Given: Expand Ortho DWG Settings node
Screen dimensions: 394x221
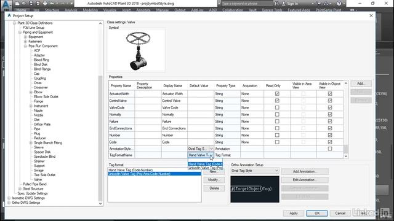Looking at the screenshot, I should point(9,203).
